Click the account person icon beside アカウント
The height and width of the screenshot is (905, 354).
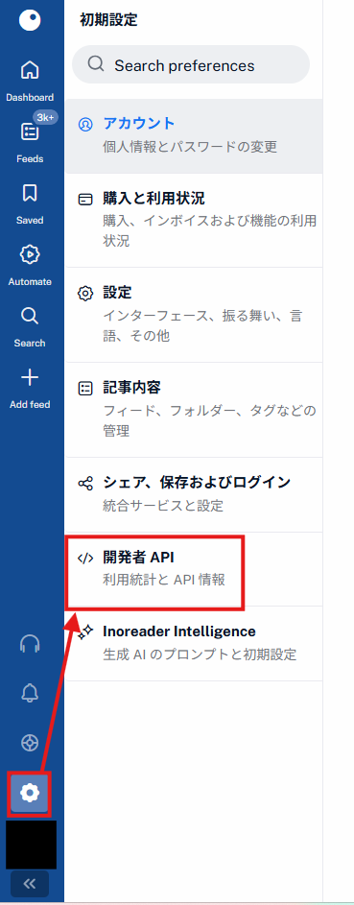point(85,125)
